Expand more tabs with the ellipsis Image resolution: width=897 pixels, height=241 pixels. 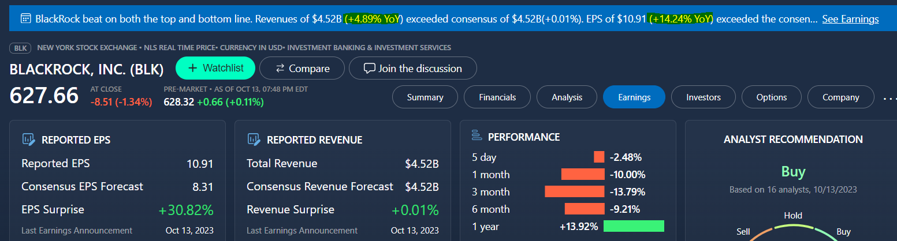point(889,97)
